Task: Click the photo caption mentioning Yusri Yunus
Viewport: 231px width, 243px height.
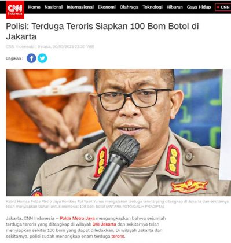Action: coord(117,204)
